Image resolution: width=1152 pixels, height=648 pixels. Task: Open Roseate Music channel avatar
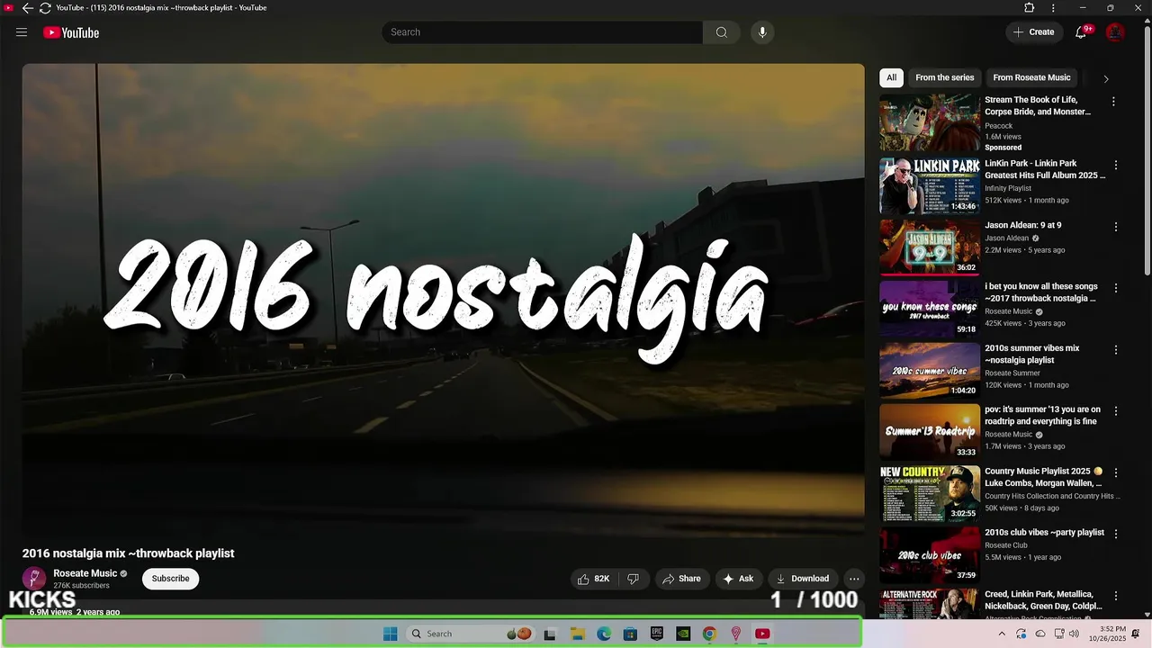(34, 579)
